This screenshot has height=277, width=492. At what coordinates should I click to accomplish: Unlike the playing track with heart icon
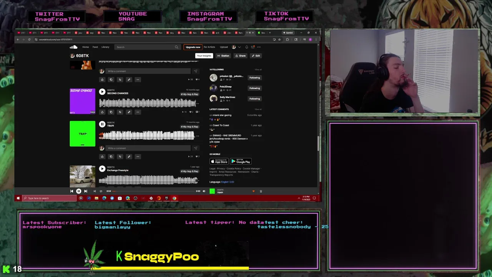[x=253, y=191]
